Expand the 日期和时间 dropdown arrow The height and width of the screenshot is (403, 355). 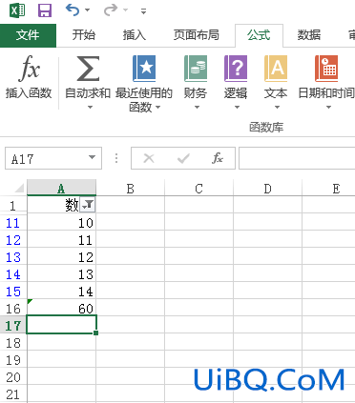pyautogui.click(x=328, y=108)
